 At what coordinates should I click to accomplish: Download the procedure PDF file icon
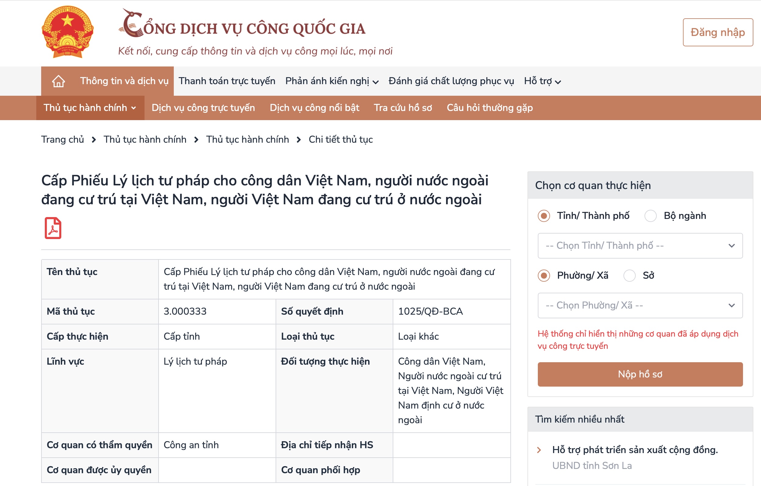(x=53, y=228)
